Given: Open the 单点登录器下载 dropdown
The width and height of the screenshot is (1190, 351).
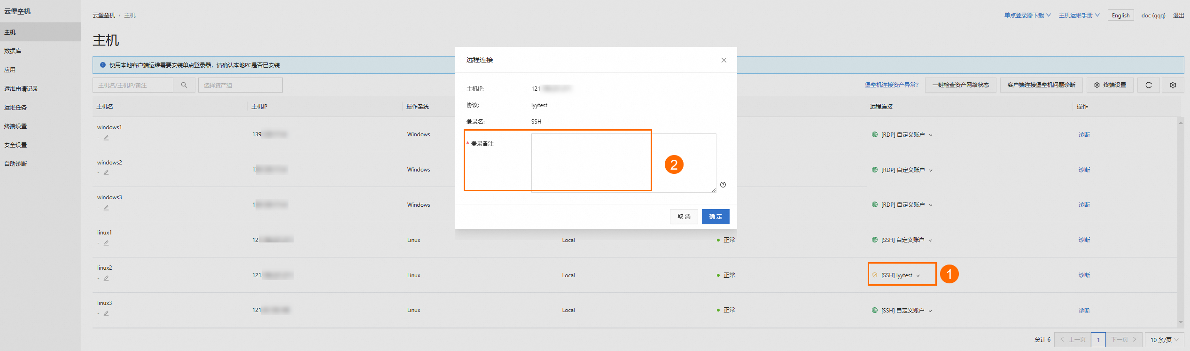Looking at the screenshot, I should click(x=1027, y=16).
